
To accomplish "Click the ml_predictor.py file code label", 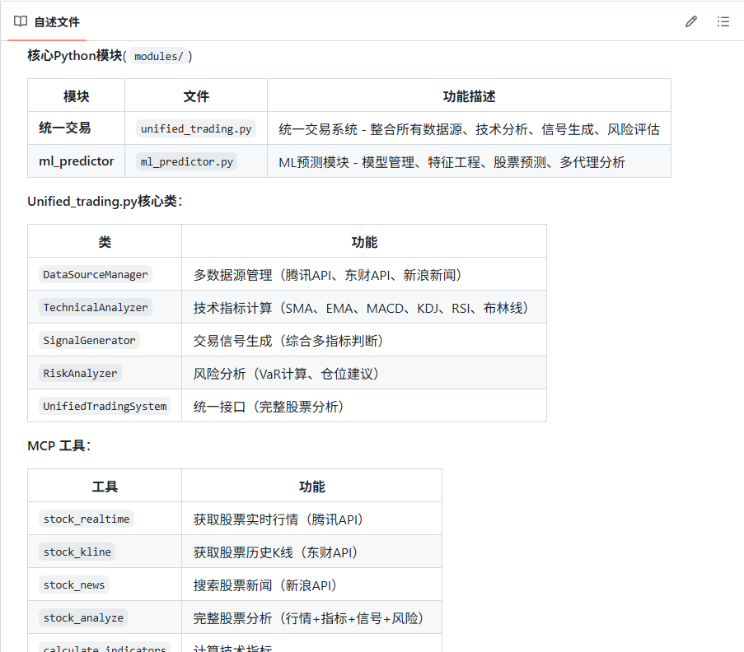I will pos(186,162).
